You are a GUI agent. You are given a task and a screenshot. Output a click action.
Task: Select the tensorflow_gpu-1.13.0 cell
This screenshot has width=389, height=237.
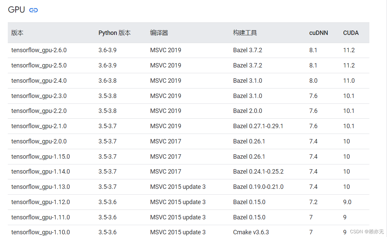pos(41,187)
